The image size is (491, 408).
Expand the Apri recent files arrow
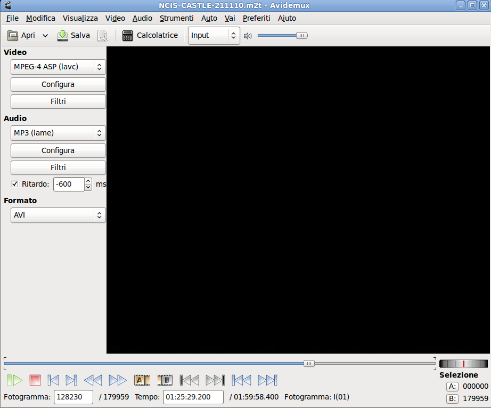(45, 35)
